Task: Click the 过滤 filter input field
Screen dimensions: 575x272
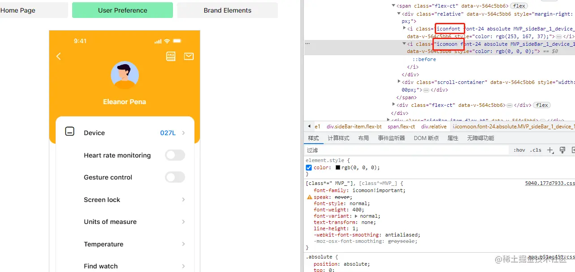Action: 406,150
